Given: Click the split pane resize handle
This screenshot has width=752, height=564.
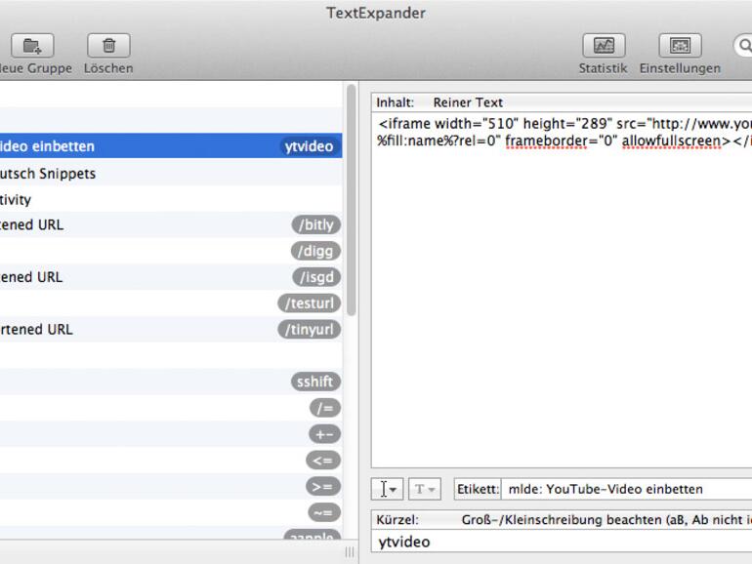Looking at the screenshot, I should point(350,552).
